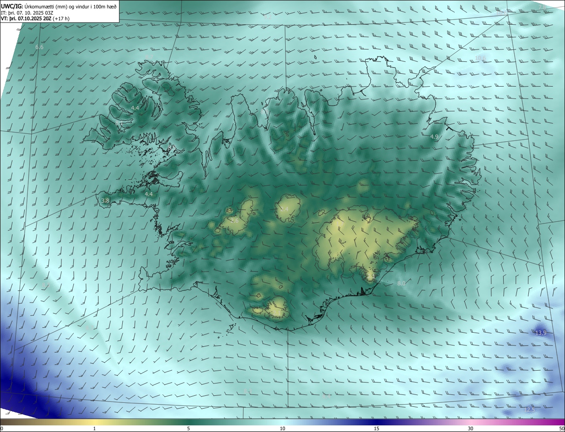This screenshot has width=565, height=432.
Task: Click the 6.6 value label over the sea
Action: [x=39, y=47]
